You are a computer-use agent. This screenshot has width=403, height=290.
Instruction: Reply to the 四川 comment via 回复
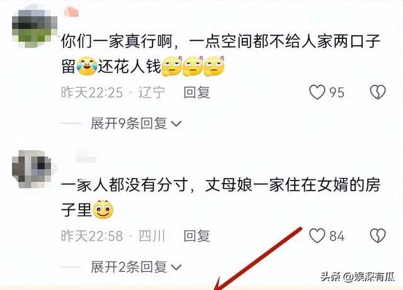(197, 236)
